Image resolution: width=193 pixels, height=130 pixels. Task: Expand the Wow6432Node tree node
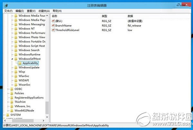[x=8, y=111]
